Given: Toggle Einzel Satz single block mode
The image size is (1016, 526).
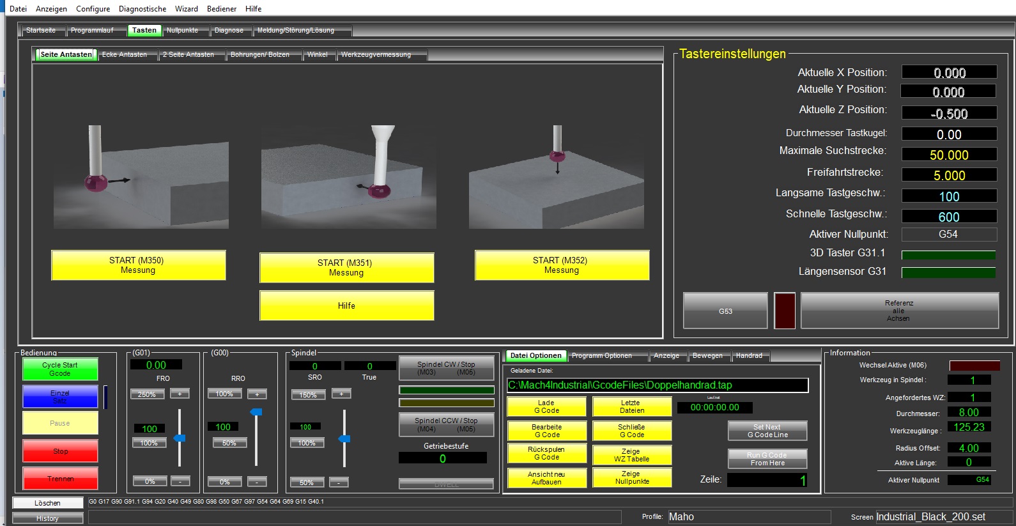Looking at the screenshot, I should 60,396.
